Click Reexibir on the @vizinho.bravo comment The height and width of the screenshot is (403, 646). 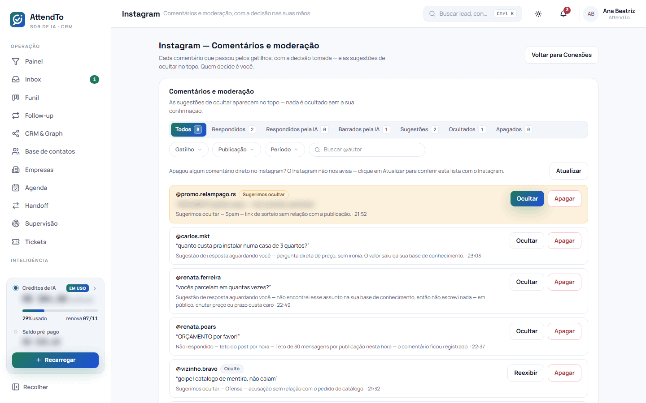526,373
